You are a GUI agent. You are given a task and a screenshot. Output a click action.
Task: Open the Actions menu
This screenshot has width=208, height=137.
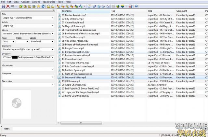point(36,2)
